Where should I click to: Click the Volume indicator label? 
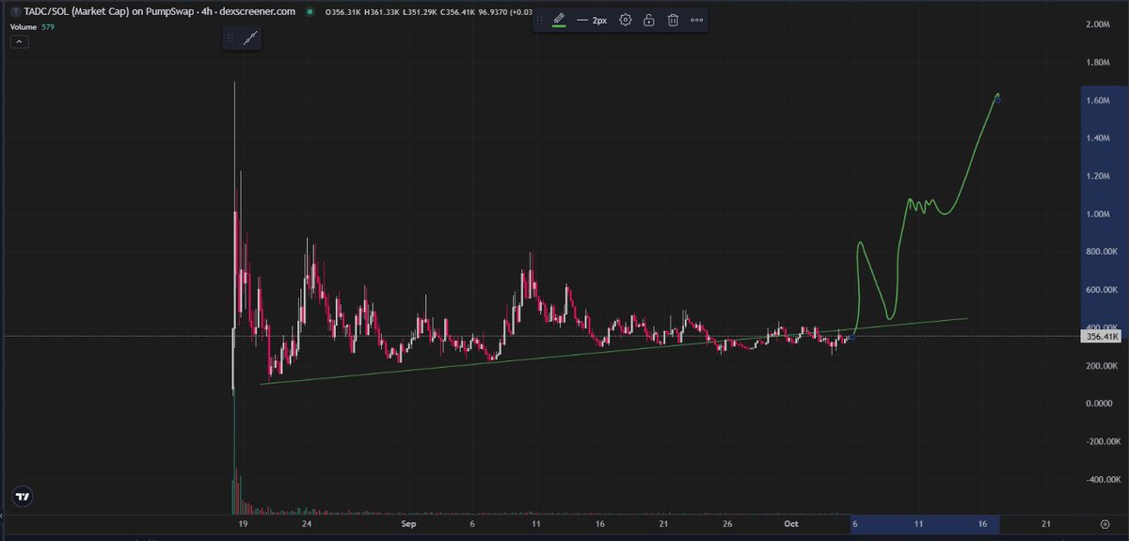[x=24, y=26]
